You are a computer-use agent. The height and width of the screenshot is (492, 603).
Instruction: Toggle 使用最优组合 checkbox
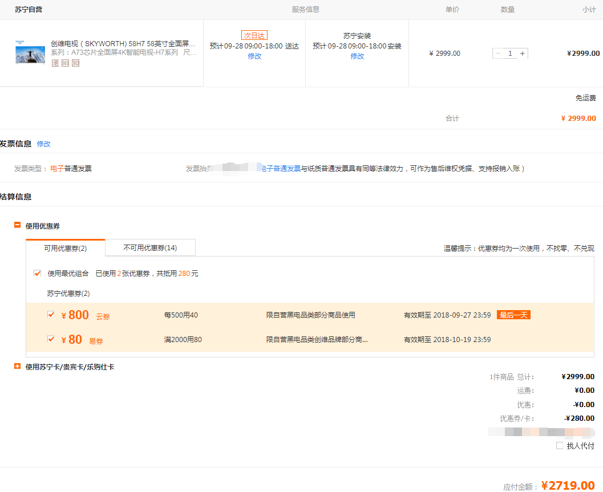[x=37, y=273]
